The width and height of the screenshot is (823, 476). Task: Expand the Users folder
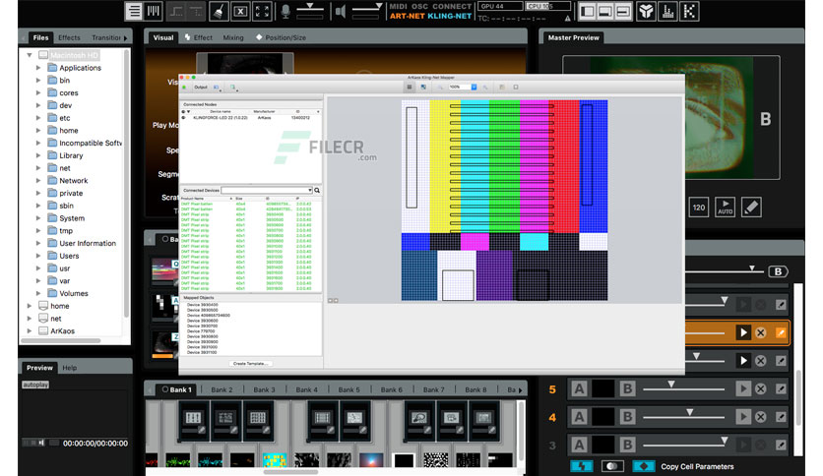point(38,256)
